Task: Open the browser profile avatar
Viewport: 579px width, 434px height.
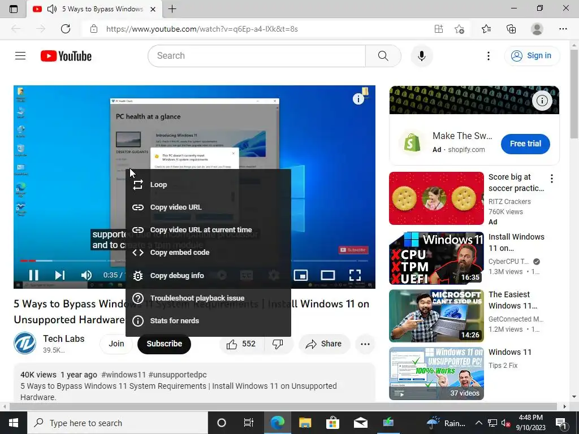Action: click(x=537, y=29)
